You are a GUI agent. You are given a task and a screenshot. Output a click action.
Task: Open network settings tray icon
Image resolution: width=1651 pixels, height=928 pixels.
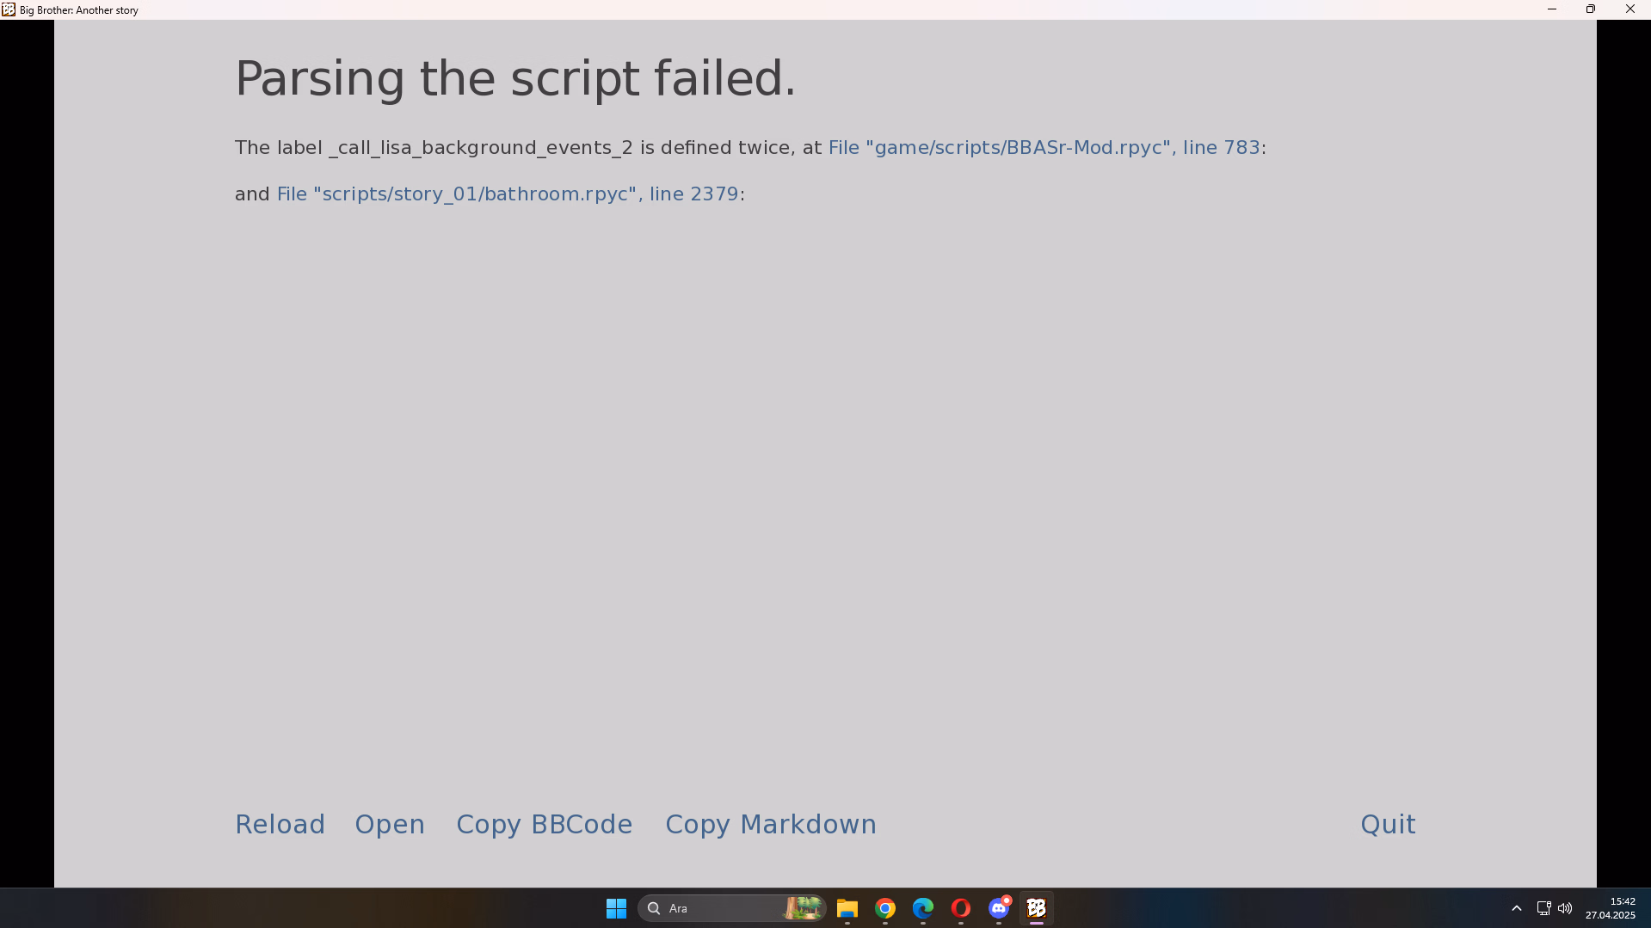pyautogui.click(x=1543, y=908)
